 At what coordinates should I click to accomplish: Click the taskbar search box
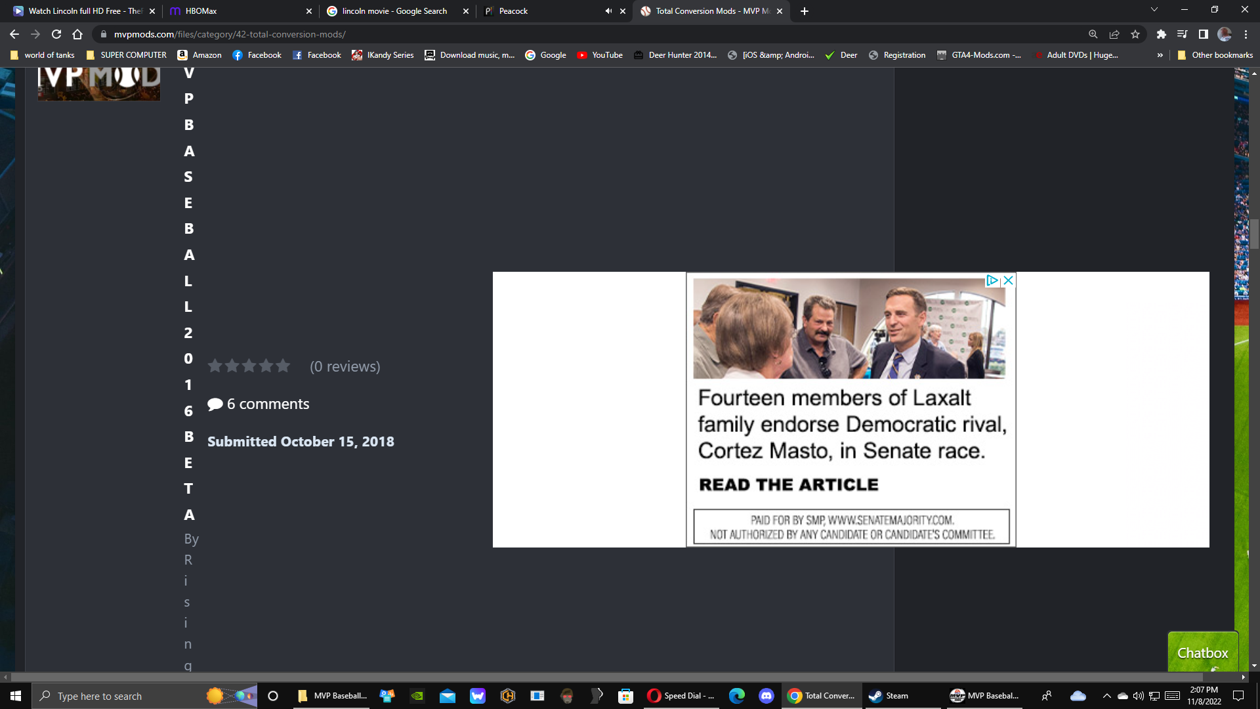point(144,696)
